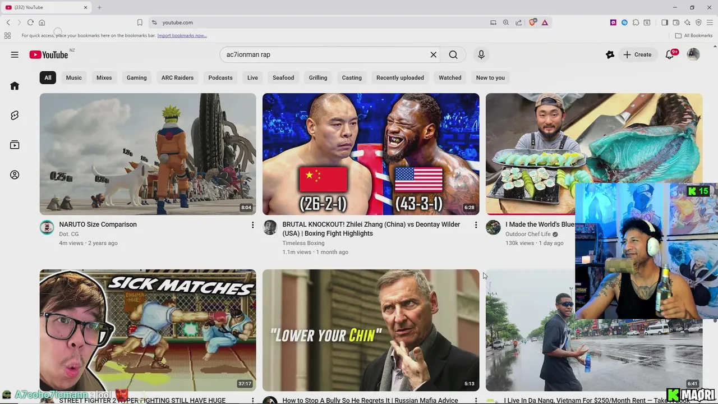This screenshot has width=718, height=404.
Task: Open the Outdoor Chef Life channel name
Action: pyautogui.click(x=528, y=234)
